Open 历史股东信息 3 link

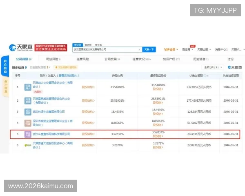pyautogui.click(x=40, y=67)
